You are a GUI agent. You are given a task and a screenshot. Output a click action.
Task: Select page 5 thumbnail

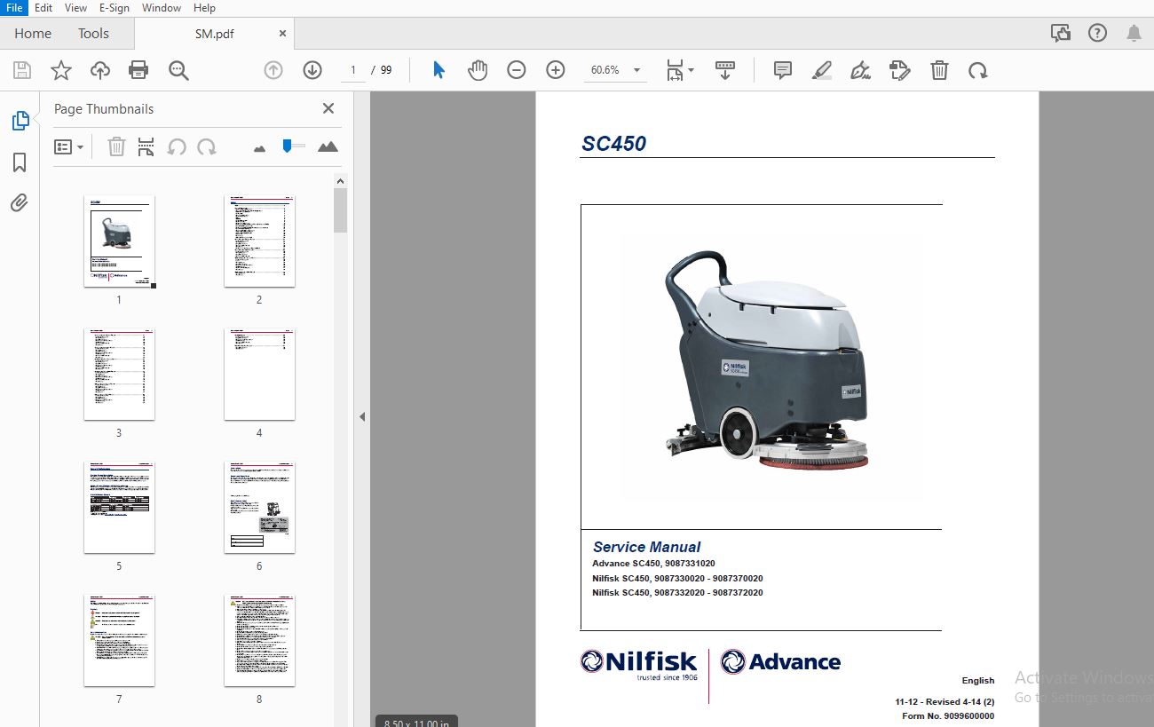click(x=119, y=508)
